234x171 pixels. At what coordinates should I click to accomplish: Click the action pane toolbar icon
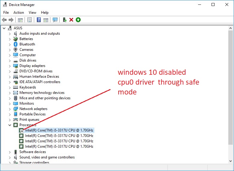pyautogui.click(x=46, y=20)
